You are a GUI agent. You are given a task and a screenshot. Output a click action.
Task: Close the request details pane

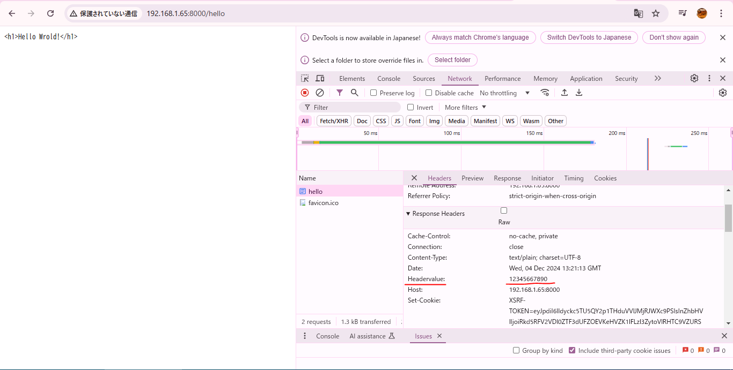(x=414, y=178)
